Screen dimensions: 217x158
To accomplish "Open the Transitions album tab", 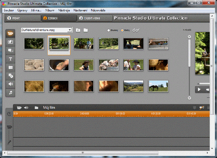I will pyautogui.click(x=10, y=42).
